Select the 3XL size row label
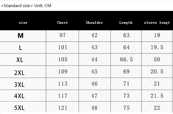The height and width of the screenshot is (114, 173). (19, 84)
